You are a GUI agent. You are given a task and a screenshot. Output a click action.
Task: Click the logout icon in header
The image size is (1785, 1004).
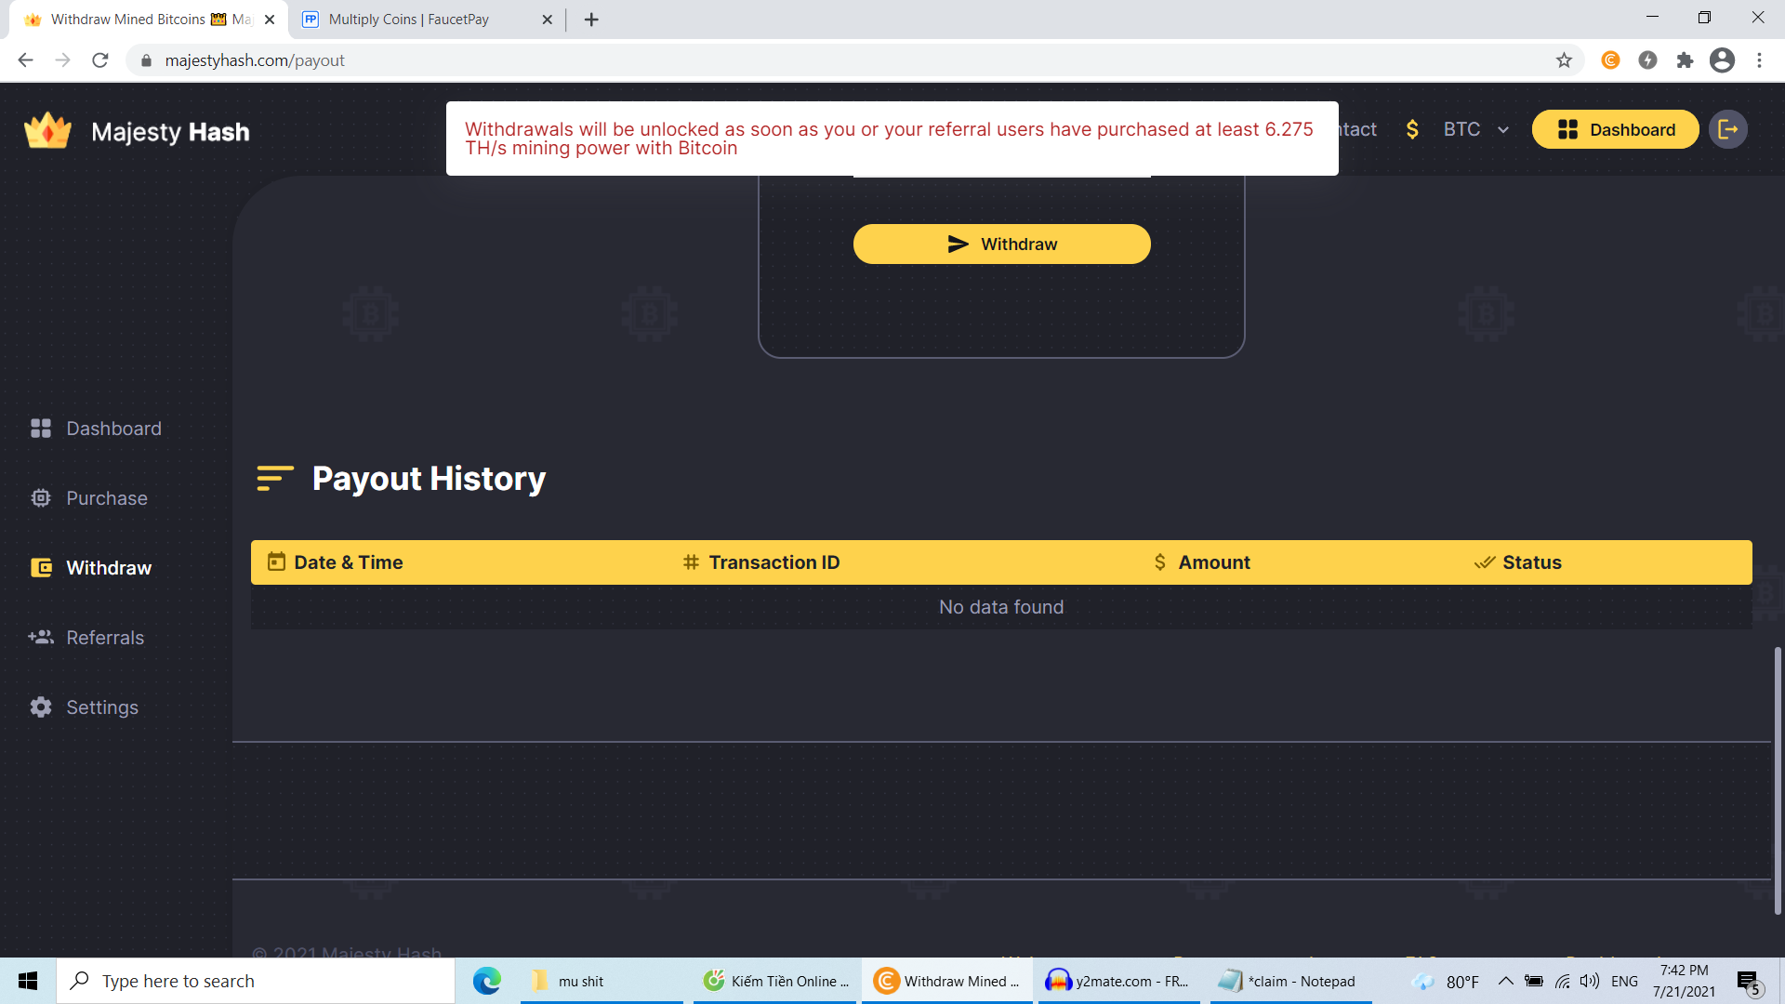pos(1727,129)
